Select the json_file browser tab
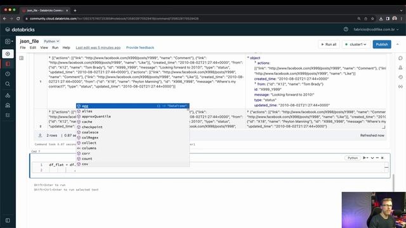 click(x=45, y=10)
